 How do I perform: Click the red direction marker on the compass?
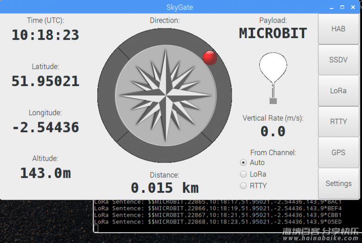(210, 57)
